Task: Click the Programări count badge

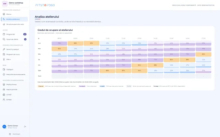Action: click(x=25, y=34)
